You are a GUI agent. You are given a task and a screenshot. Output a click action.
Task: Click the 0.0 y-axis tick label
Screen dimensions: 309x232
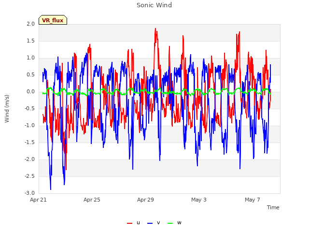pos(31,92)
